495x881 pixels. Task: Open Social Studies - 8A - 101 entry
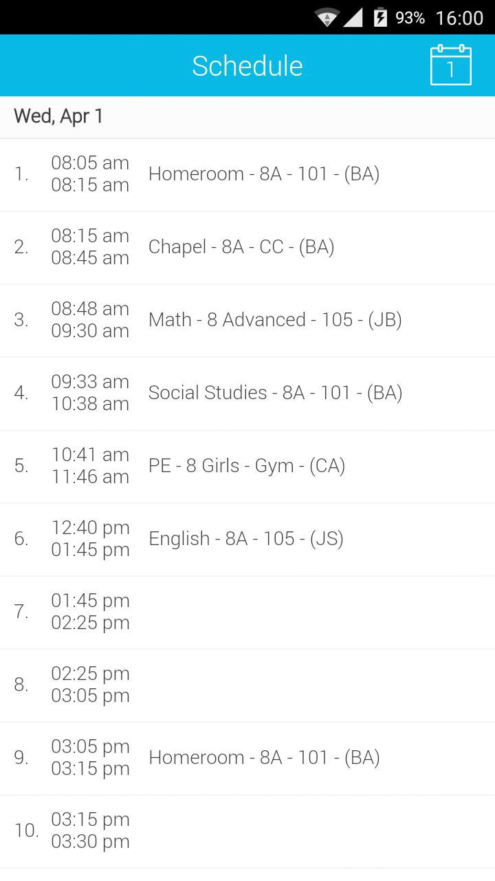point(275,393)
